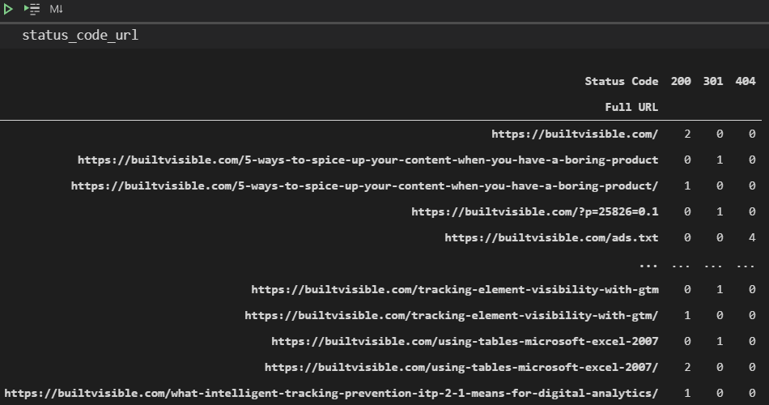Select the 301 column header
The width and height of the screenshot is (769, 405).
(713, 82)
